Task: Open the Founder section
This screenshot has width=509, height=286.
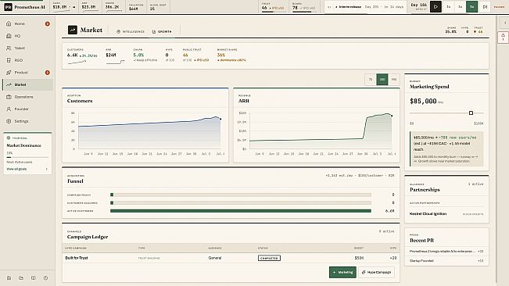Action: click(x=27, y=109)
